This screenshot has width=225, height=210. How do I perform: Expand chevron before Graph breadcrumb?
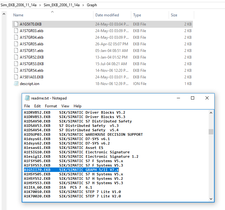83,5
